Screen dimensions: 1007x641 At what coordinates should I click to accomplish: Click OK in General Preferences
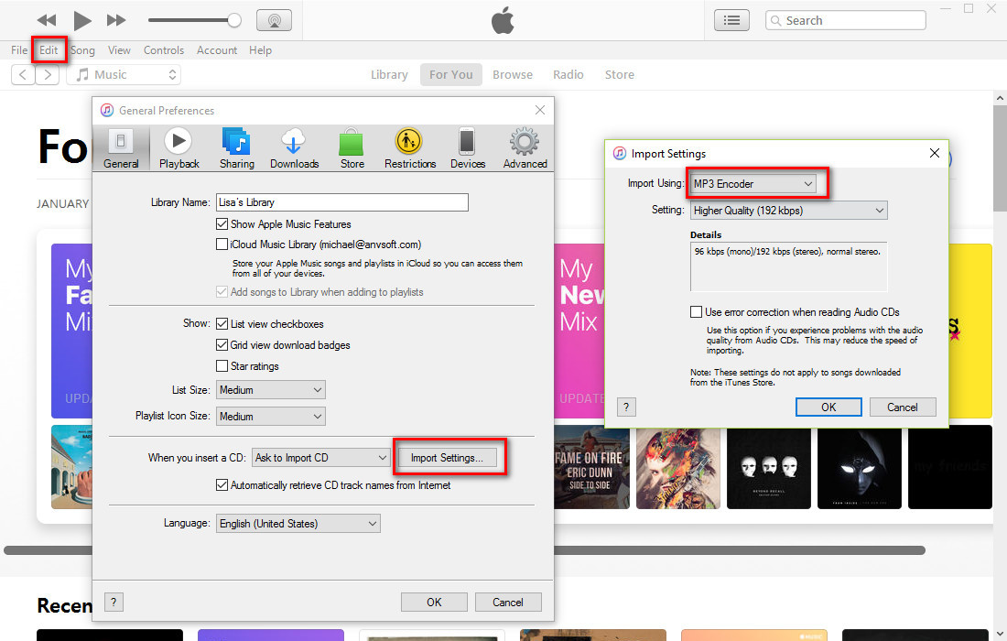[x=434, y=602]
